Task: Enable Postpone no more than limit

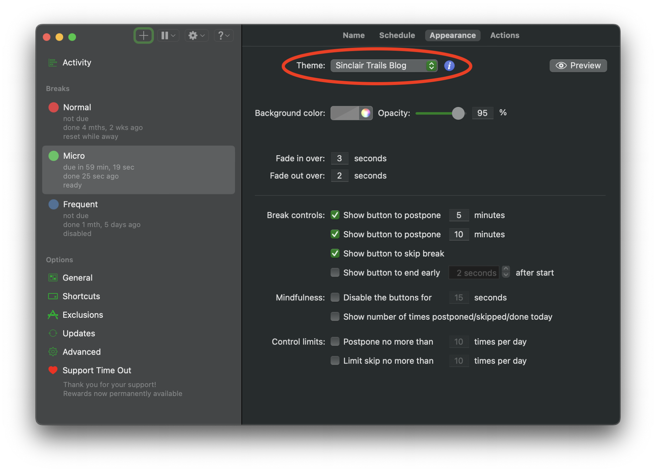Action: pyautogui.click(x=335, y=342)
